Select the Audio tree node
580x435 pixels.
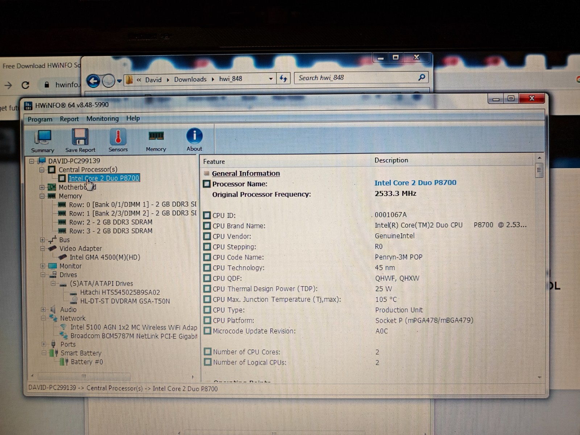[68, 310]
